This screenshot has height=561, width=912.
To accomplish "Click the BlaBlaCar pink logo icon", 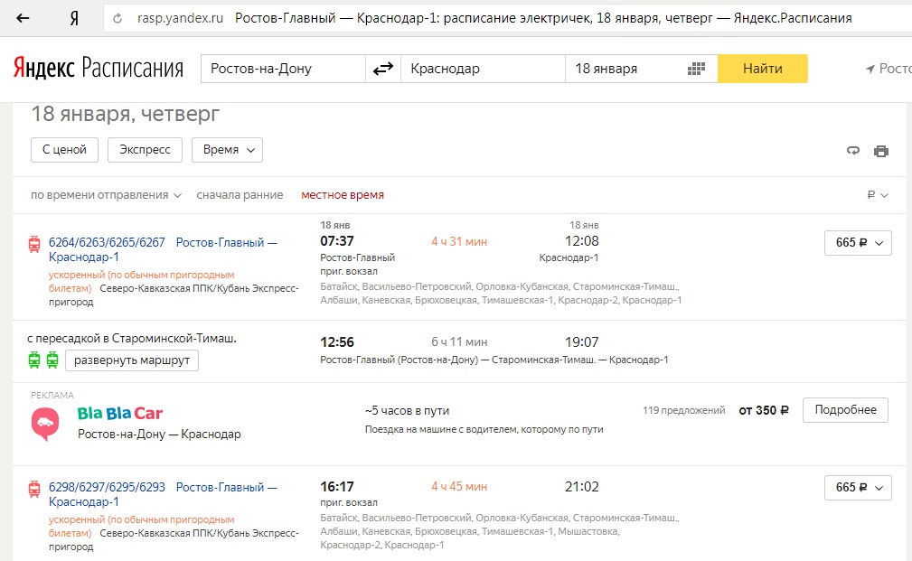I will point(45,424).
